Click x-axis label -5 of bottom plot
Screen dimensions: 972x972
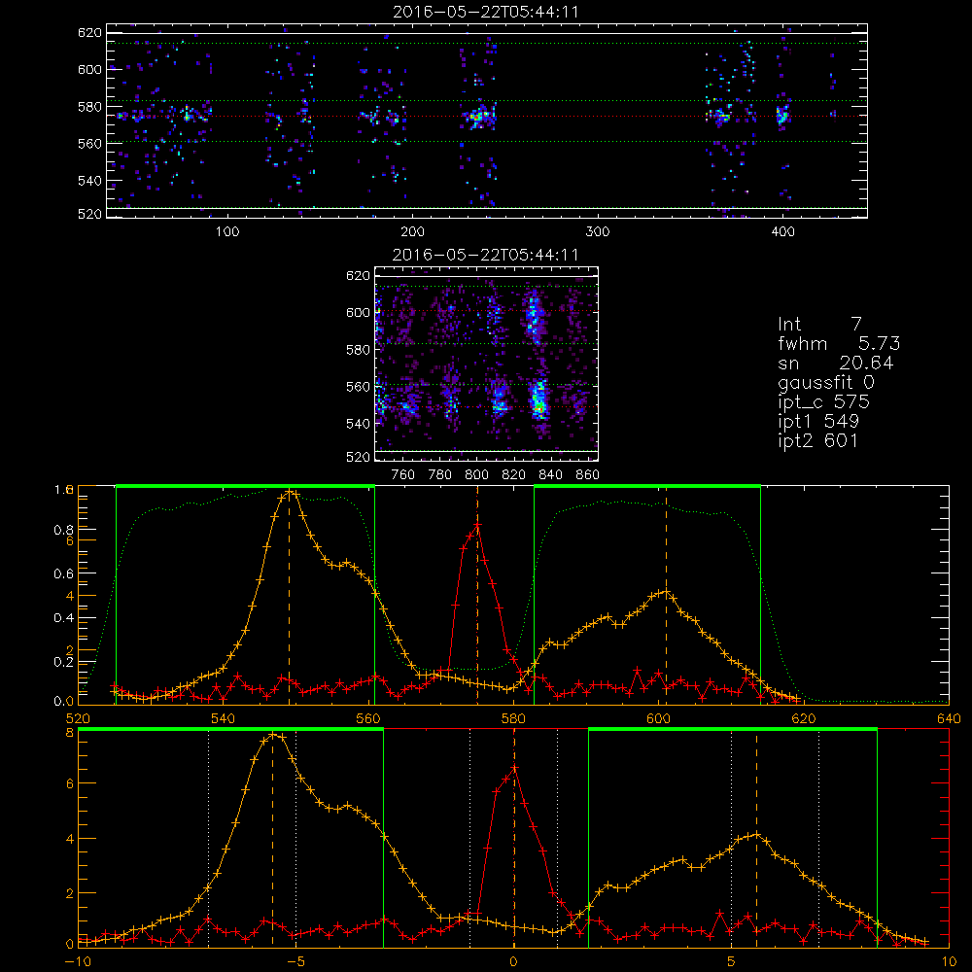click(295, 961)
